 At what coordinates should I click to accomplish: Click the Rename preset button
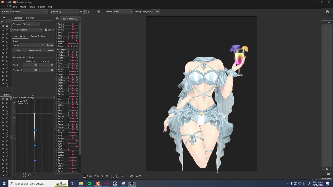(49, 51)
